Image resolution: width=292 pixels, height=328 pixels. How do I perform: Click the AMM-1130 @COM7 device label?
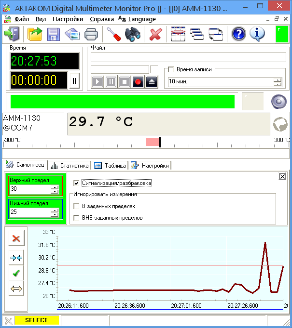(21, 123)
